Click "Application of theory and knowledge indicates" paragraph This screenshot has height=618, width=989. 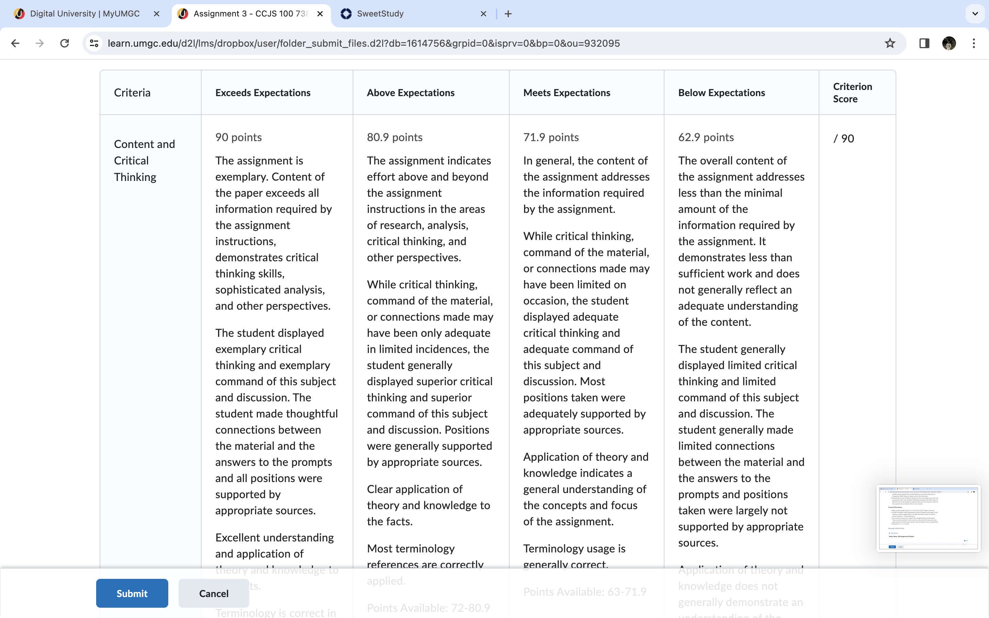586,489
